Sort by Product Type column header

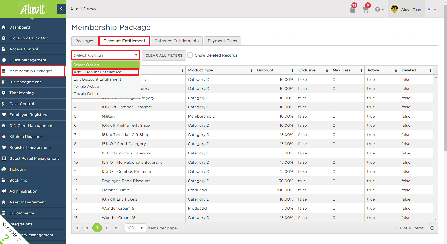click(x=200, y=70)
